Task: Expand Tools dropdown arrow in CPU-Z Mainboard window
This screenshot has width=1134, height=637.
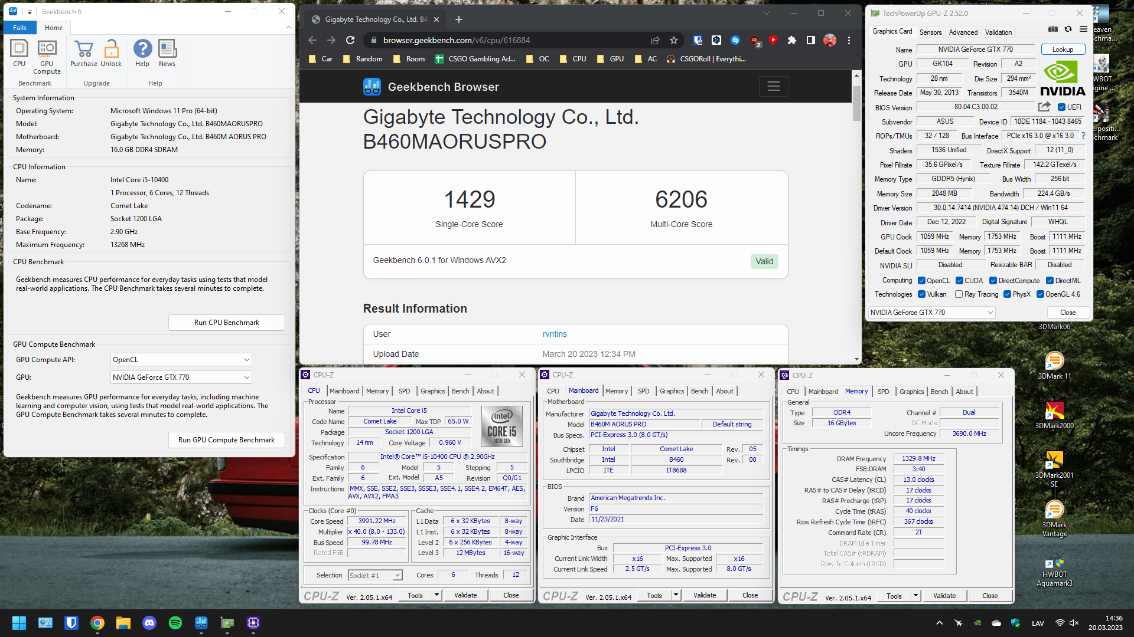Action: click(x=676, y=595)
